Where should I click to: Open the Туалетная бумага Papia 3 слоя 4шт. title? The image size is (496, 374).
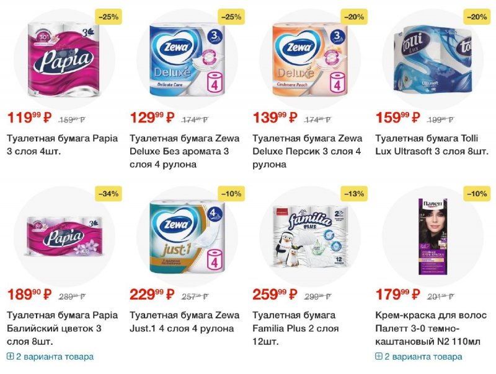click(x=63, y=145)
